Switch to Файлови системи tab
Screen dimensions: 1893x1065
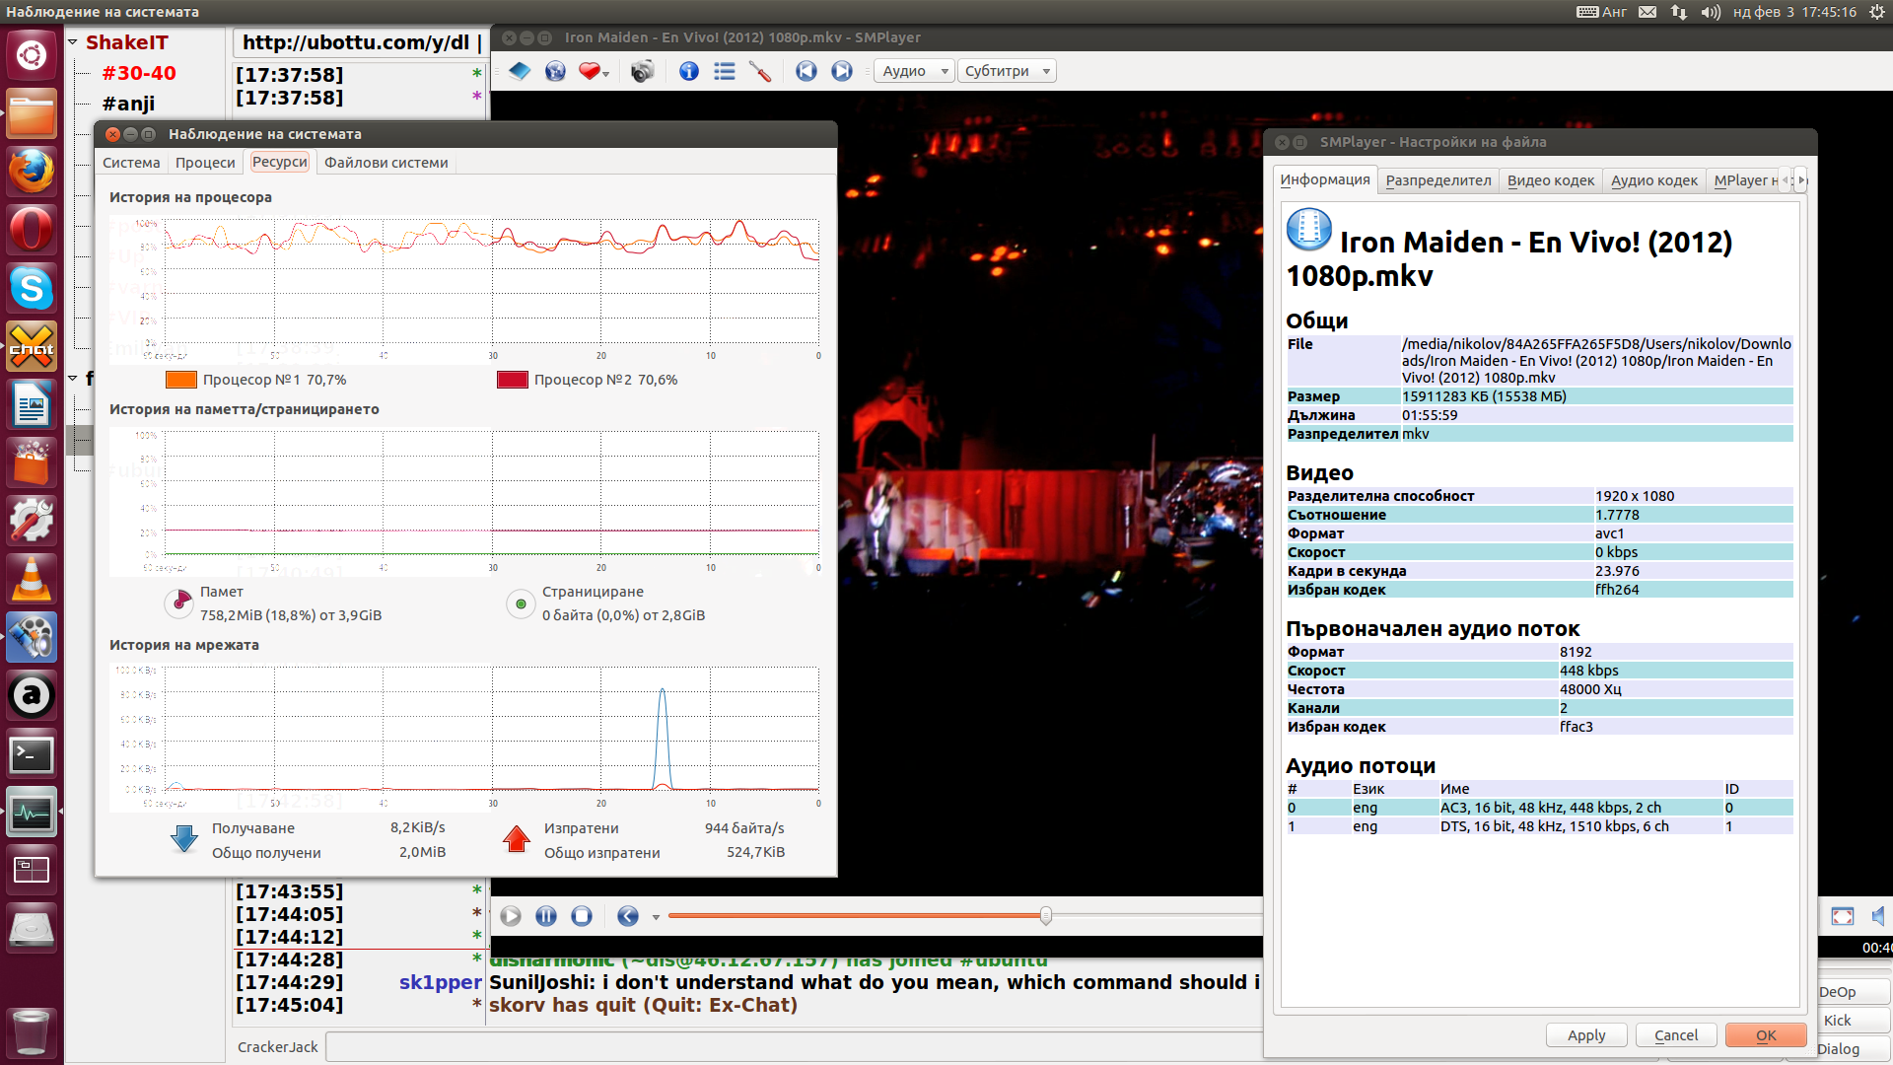(x=386, y=163)
